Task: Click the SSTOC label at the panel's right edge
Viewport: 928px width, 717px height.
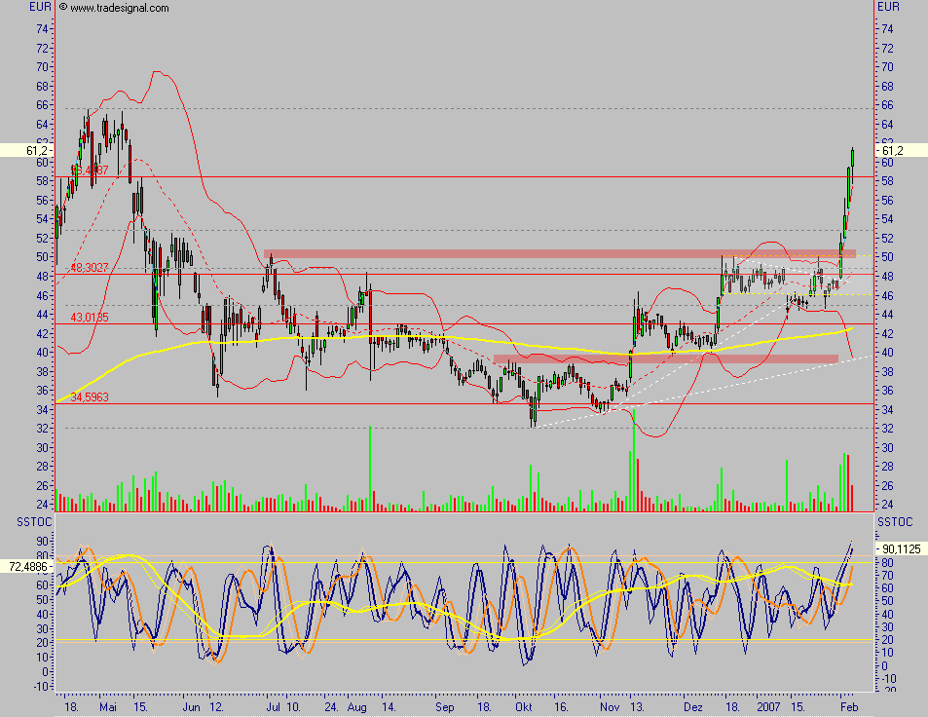Action: (x=897, y=522)
